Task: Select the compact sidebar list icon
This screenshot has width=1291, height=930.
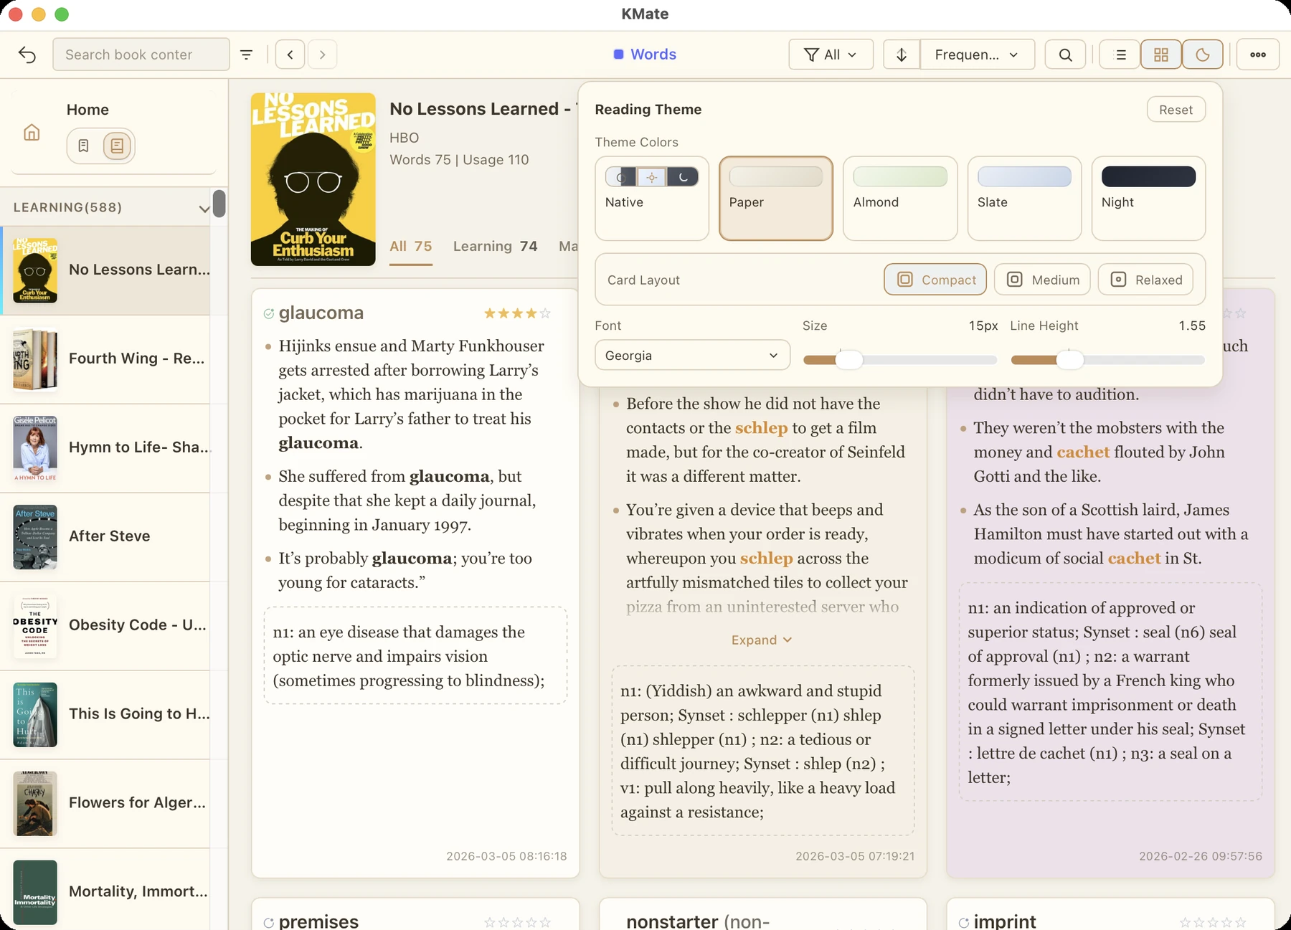Action: point(84,146)
